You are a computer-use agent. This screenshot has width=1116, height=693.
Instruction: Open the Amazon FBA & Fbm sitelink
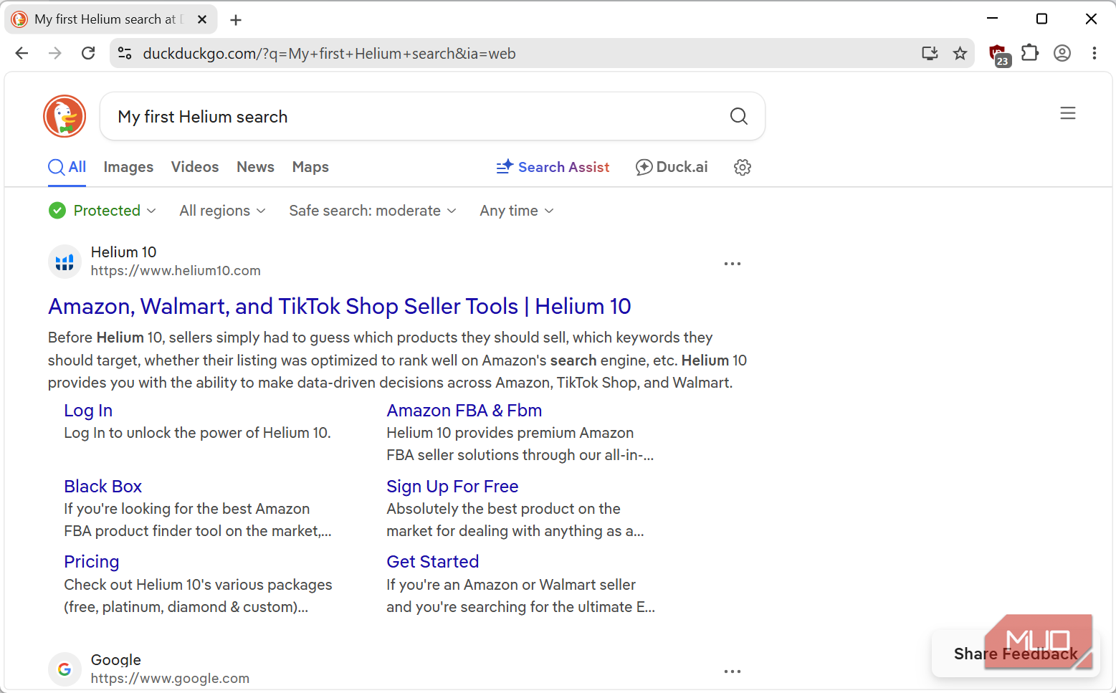464,411
